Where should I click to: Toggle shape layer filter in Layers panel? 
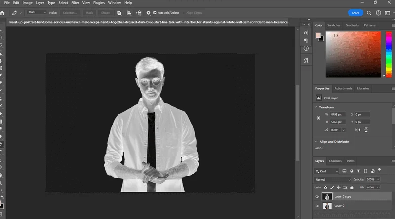click(x=365, y=171)
